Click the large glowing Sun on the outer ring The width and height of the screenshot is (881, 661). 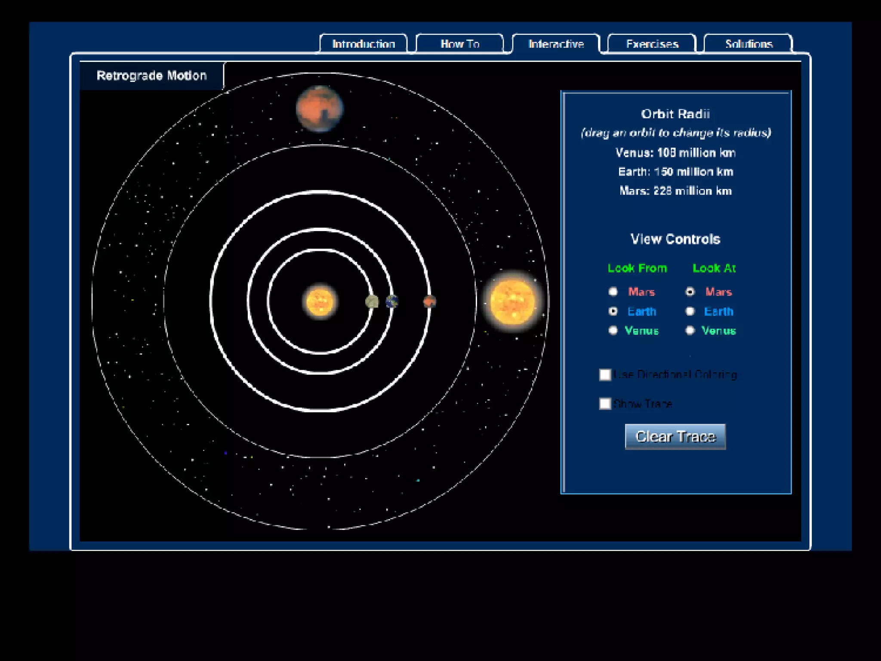tap(512, 301)
